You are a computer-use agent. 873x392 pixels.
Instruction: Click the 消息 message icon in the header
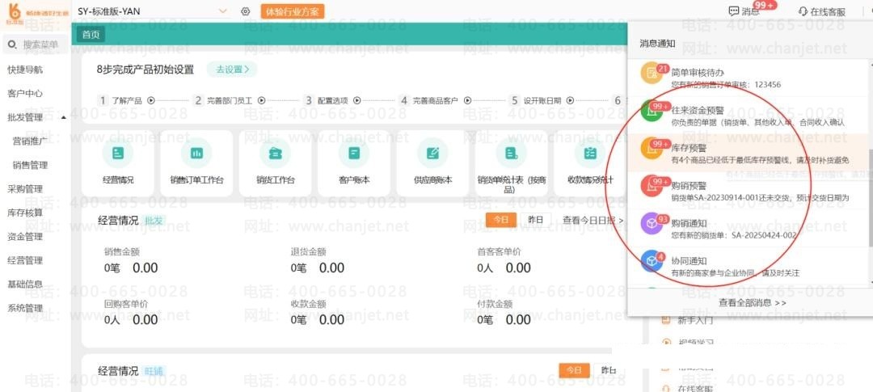[x=733, y=11]
